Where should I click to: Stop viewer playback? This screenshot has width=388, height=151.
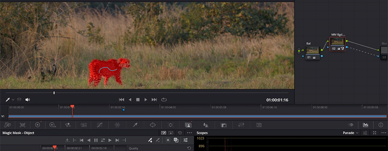click(138, 100)
